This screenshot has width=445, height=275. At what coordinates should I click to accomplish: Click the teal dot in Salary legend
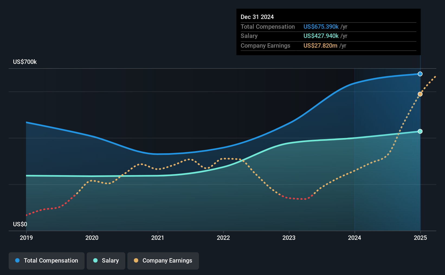(x=95, y=260)
